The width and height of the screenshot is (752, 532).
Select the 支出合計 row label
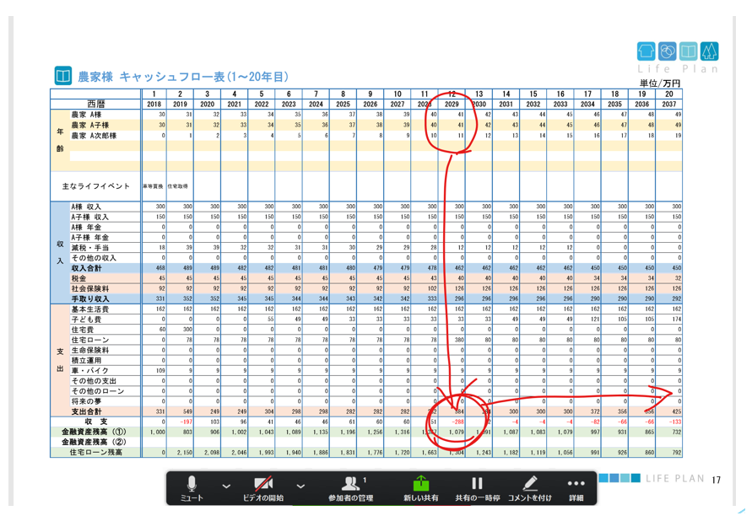coord(86,411)
